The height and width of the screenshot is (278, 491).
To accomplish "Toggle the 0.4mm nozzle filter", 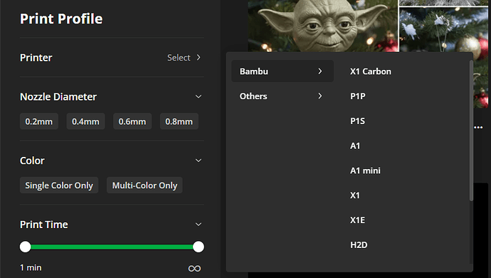I will click(x=85, y=121).
